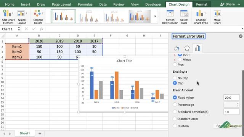Screen dimensions: 244x137
Task: Select the fourth gray chart style thumbnail
Action: (140, 16)
